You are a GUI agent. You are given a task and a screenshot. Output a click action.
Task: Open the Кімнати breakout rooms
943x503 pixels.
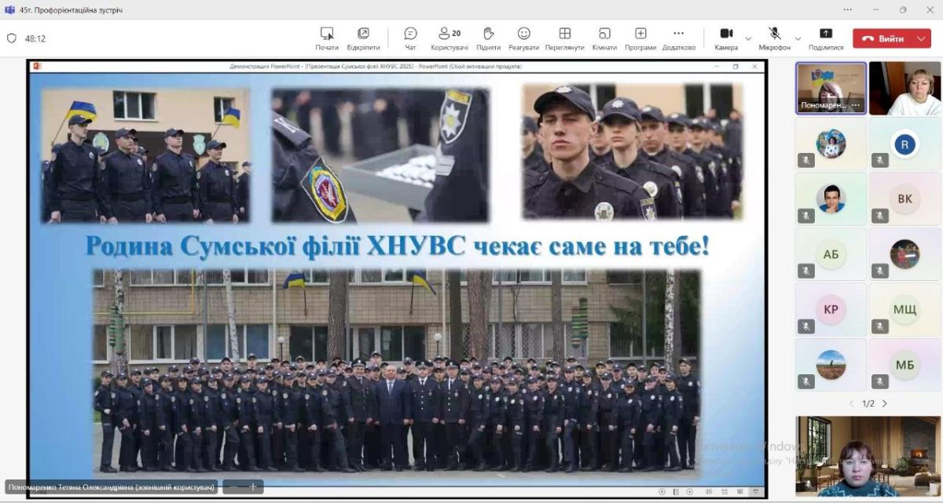(x=604, y=38)
